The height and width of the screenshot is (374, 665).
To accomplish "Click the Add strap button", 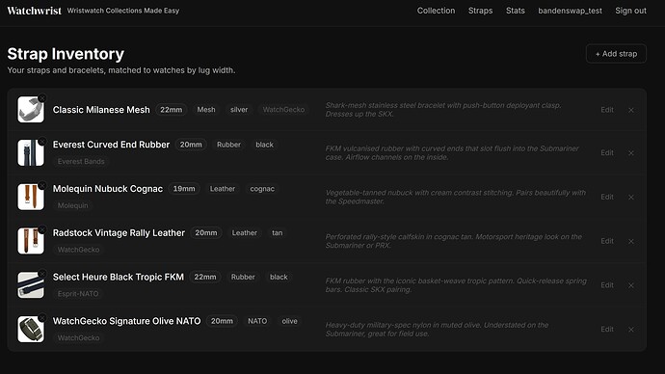I will [x=616, y=54].
